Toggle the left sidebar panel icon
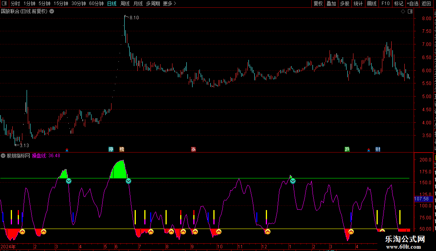436x251 pixels. click(x=4, y=3)
